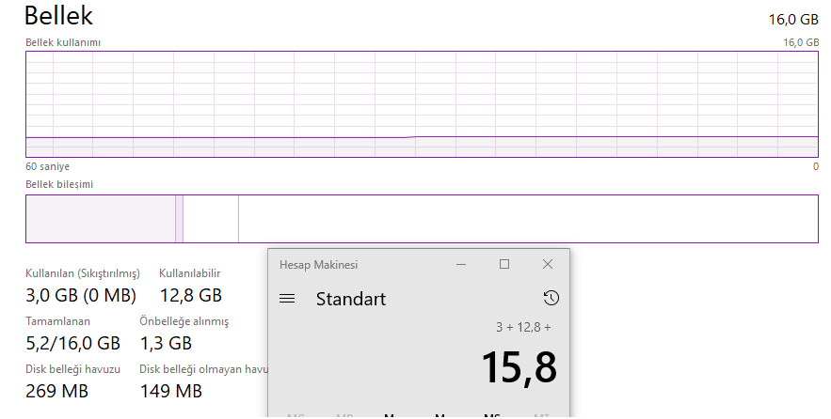Close the Hesap Makinesi window
Image resolution: width=831 pixels, height=419 pixels.
coord(548,265)
